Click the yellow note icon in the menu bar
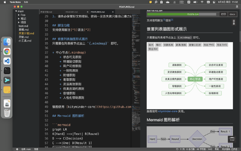Screen dimensions: 241x151 [x=151, y=2]
